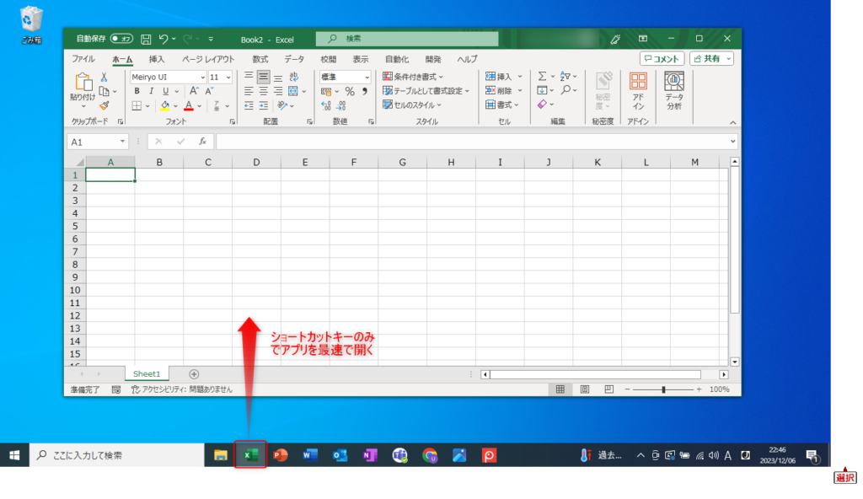
Task: Click the Save icon in the title bar
Action: point(146,39)
